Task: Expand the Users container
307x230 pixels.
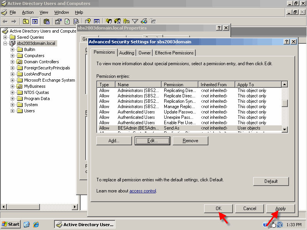Action: (x=12, y=111)
